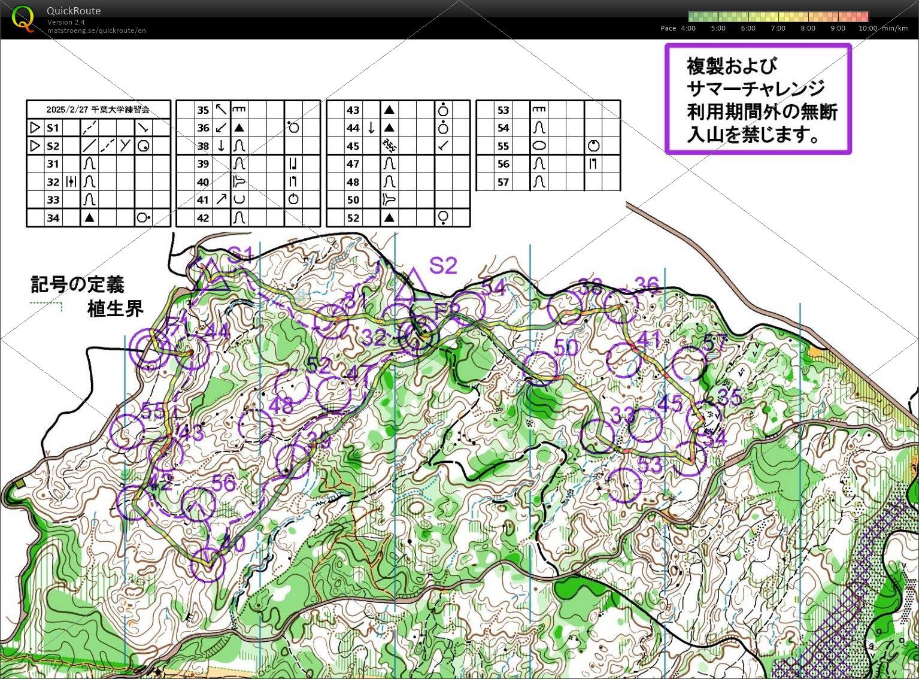The height and width of the screenshot is (679, 919).
Task: Click the purple-bordered Japanese notice box
Action: [758, 99]
